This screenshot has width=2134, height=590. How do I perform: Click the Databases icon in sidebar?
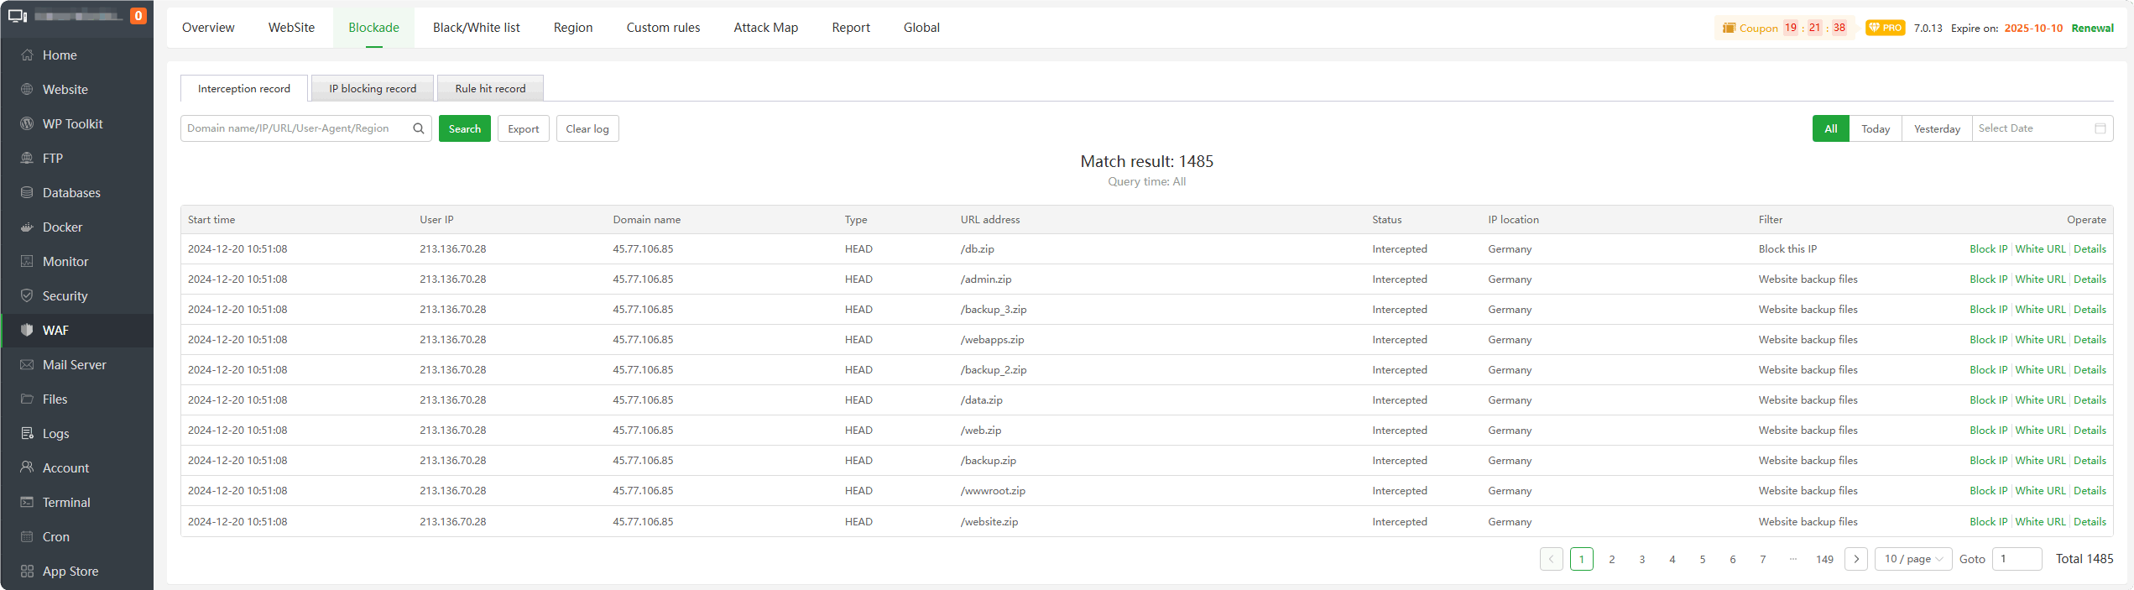tap(27, 193)
